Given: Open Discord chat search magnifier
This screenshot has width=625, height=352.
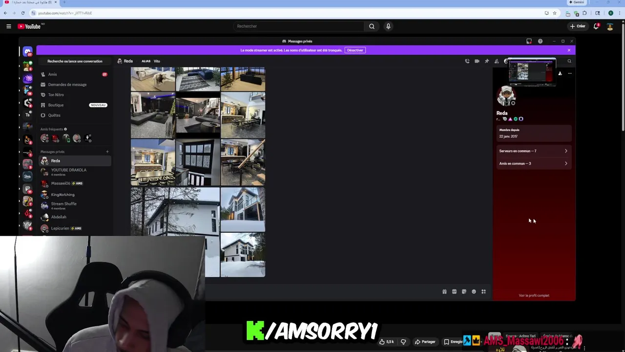Looking at the screenshot, I should [x=569, y=61].
